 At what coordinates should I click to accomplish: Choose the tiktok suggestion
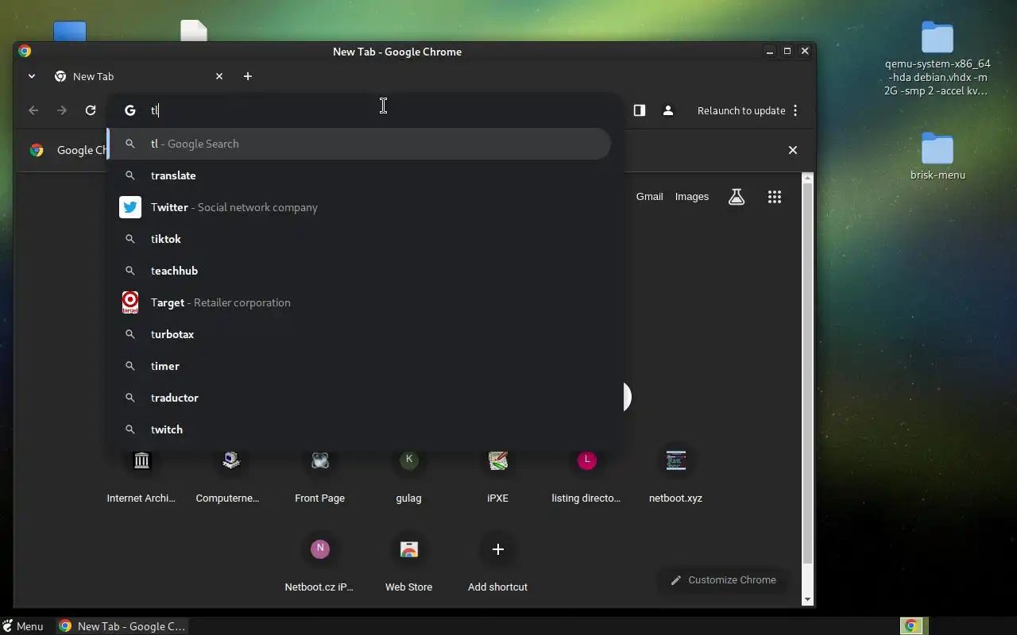pyautogui.click(x=360, y=239)
